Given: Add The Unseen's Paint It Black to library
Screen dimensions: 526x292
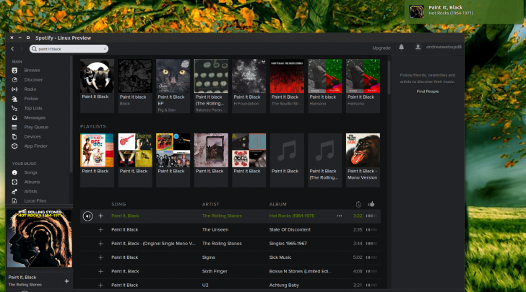Looking at the screenshot, I should (100, 230).
